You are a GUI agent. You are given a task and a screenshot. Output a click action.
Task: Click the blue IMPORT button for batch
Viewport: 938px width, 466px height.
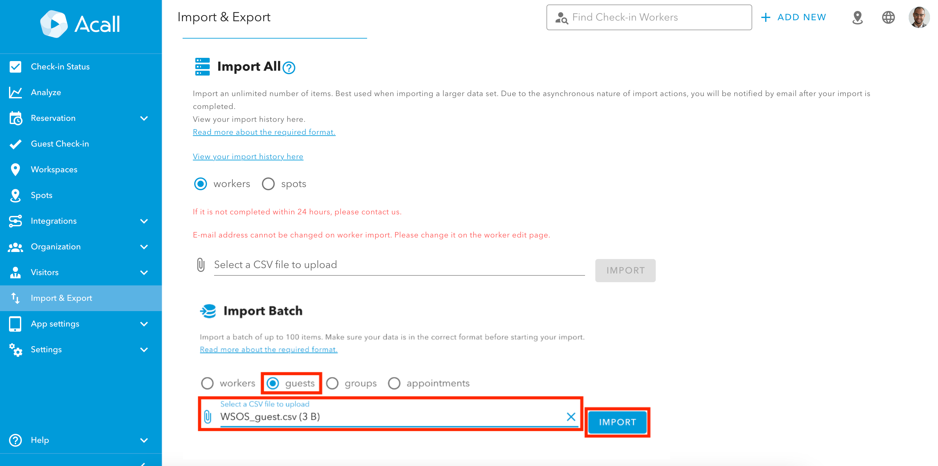(x=617, y=422)
